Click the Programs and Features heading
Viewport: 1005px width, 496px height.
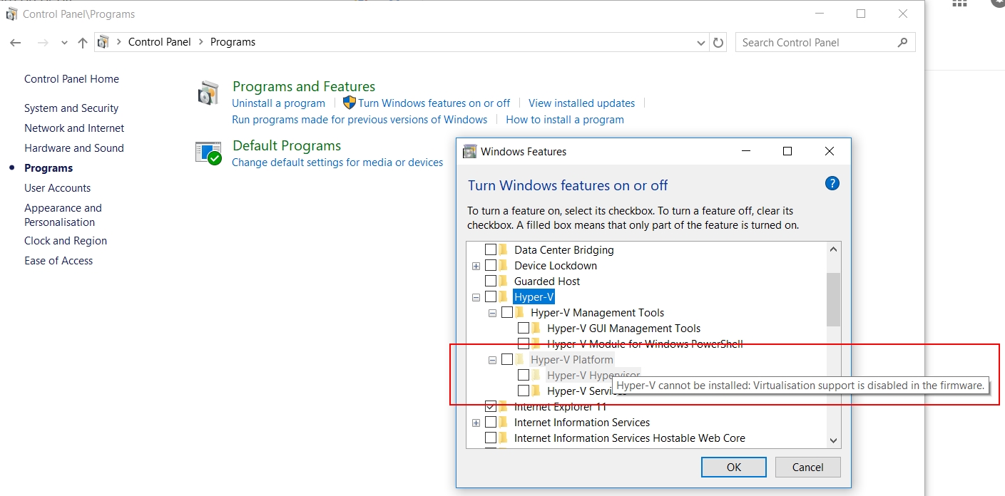point(304,86)
